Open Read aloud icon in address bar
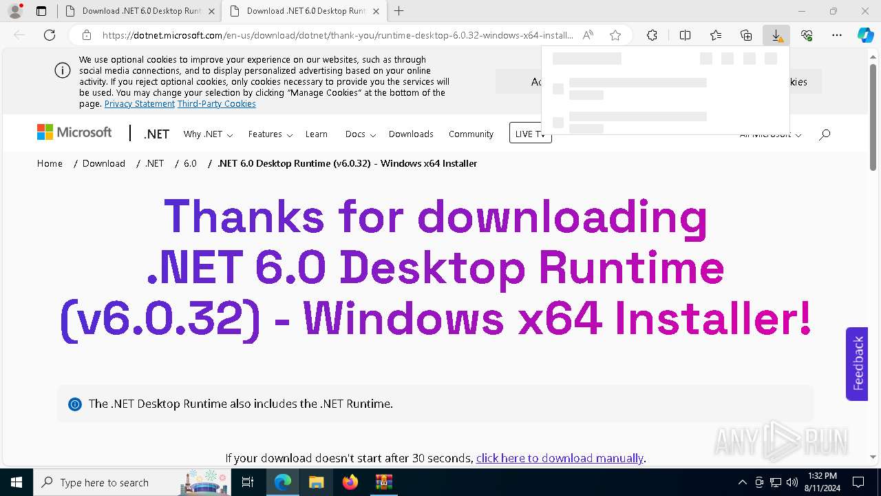881x496 pixels. click(x=588, y=35)
